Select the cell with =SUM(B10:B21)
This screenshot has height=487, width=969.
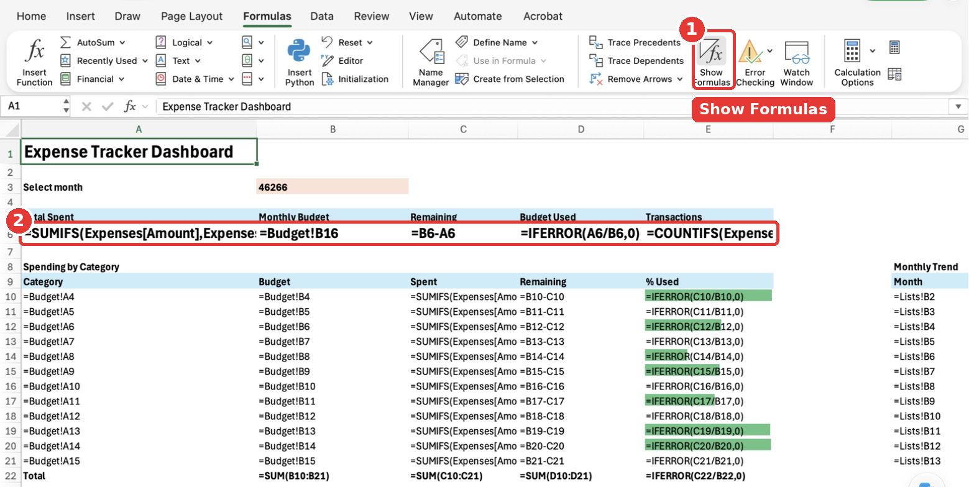pyautogui.click(x=333, y=476)
